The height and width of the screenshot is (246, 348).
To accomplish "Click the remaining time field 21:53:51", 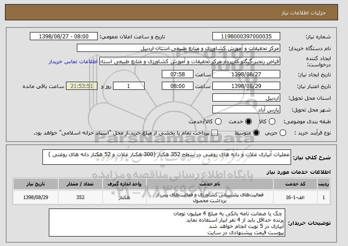I will (82, 86).
